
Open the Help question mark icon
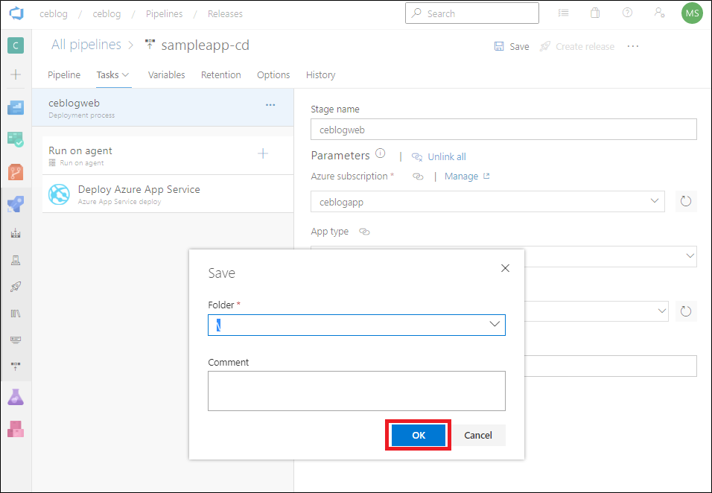point(627,13)
